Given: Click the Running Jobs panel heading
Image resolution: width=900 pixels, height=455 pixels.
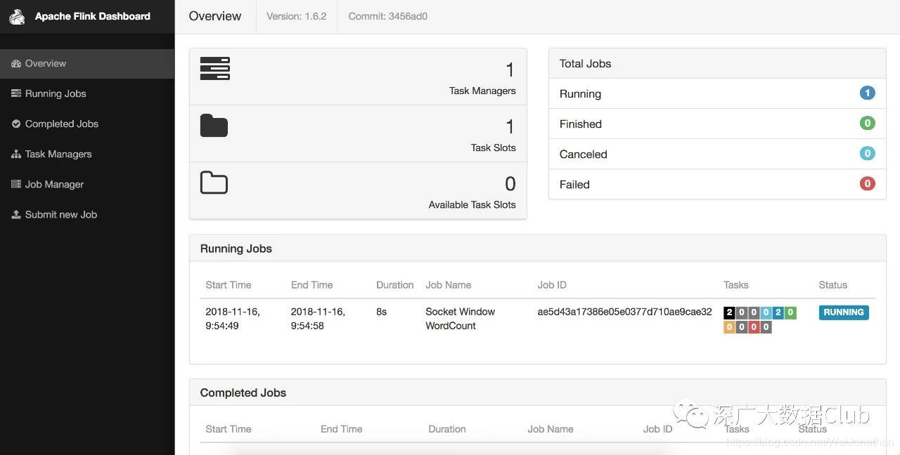Looking at the screenshot, I should point(236,249).
